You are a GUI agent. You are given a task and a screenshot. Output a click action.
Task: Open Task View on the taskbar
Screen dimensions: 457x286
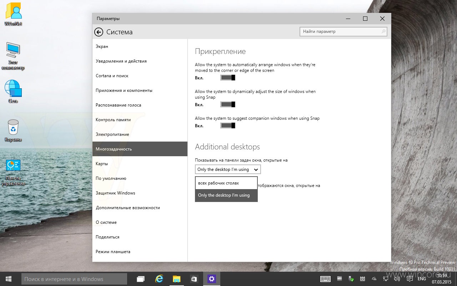(x=141, y=279)
